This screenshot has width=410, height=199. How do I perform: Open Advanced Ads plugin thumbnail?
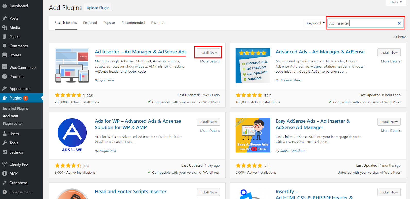[x=253, y=66]
